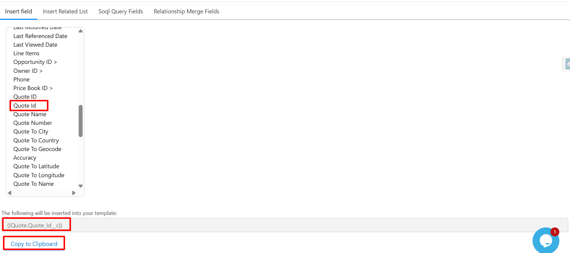570x253 pixels.
Task: Select the Quote Id field
Action: point(25,106)
